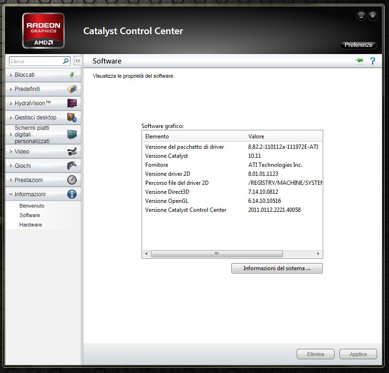This screenshot has width=389, height=373.
Task: Click the scrollbar right arrow in software table
Action: pyautogui.click(x=318, y=254)
